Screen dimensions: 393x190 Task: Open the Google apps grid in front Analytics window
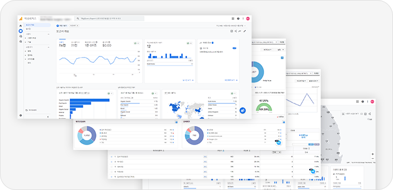click(x=233, y=18)
